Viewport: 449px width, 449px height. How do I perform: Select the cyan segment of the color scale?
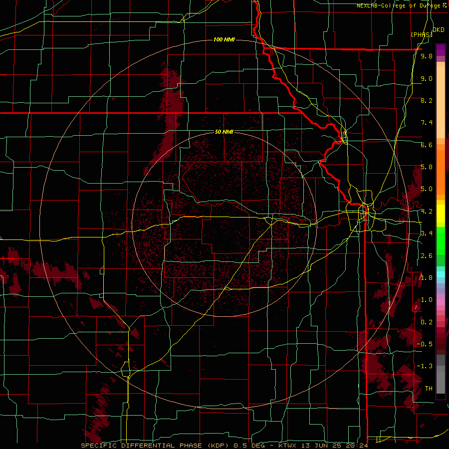441,274
